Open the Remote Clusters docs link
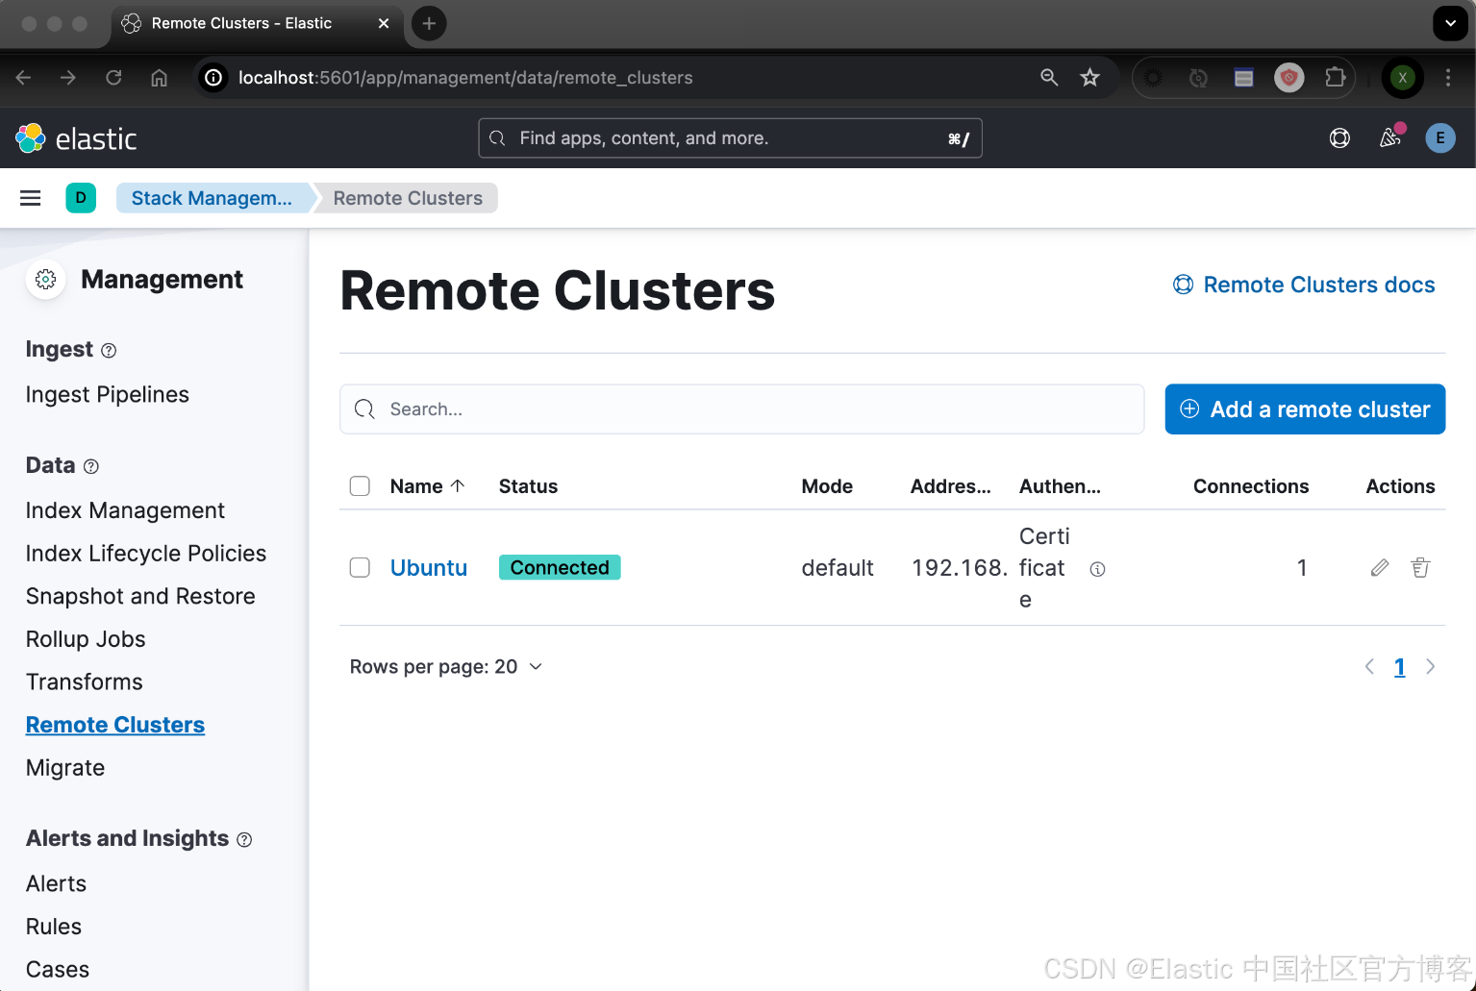Image resolution: width=1476 pixels, height=991 pixels. pos(1304,285)
